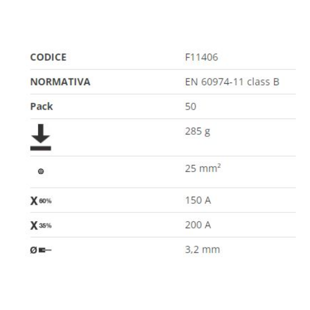This screenshot has height=310, width=310.
Task: Click the Ø symbol in electrode icon
Action: point(34,250)
